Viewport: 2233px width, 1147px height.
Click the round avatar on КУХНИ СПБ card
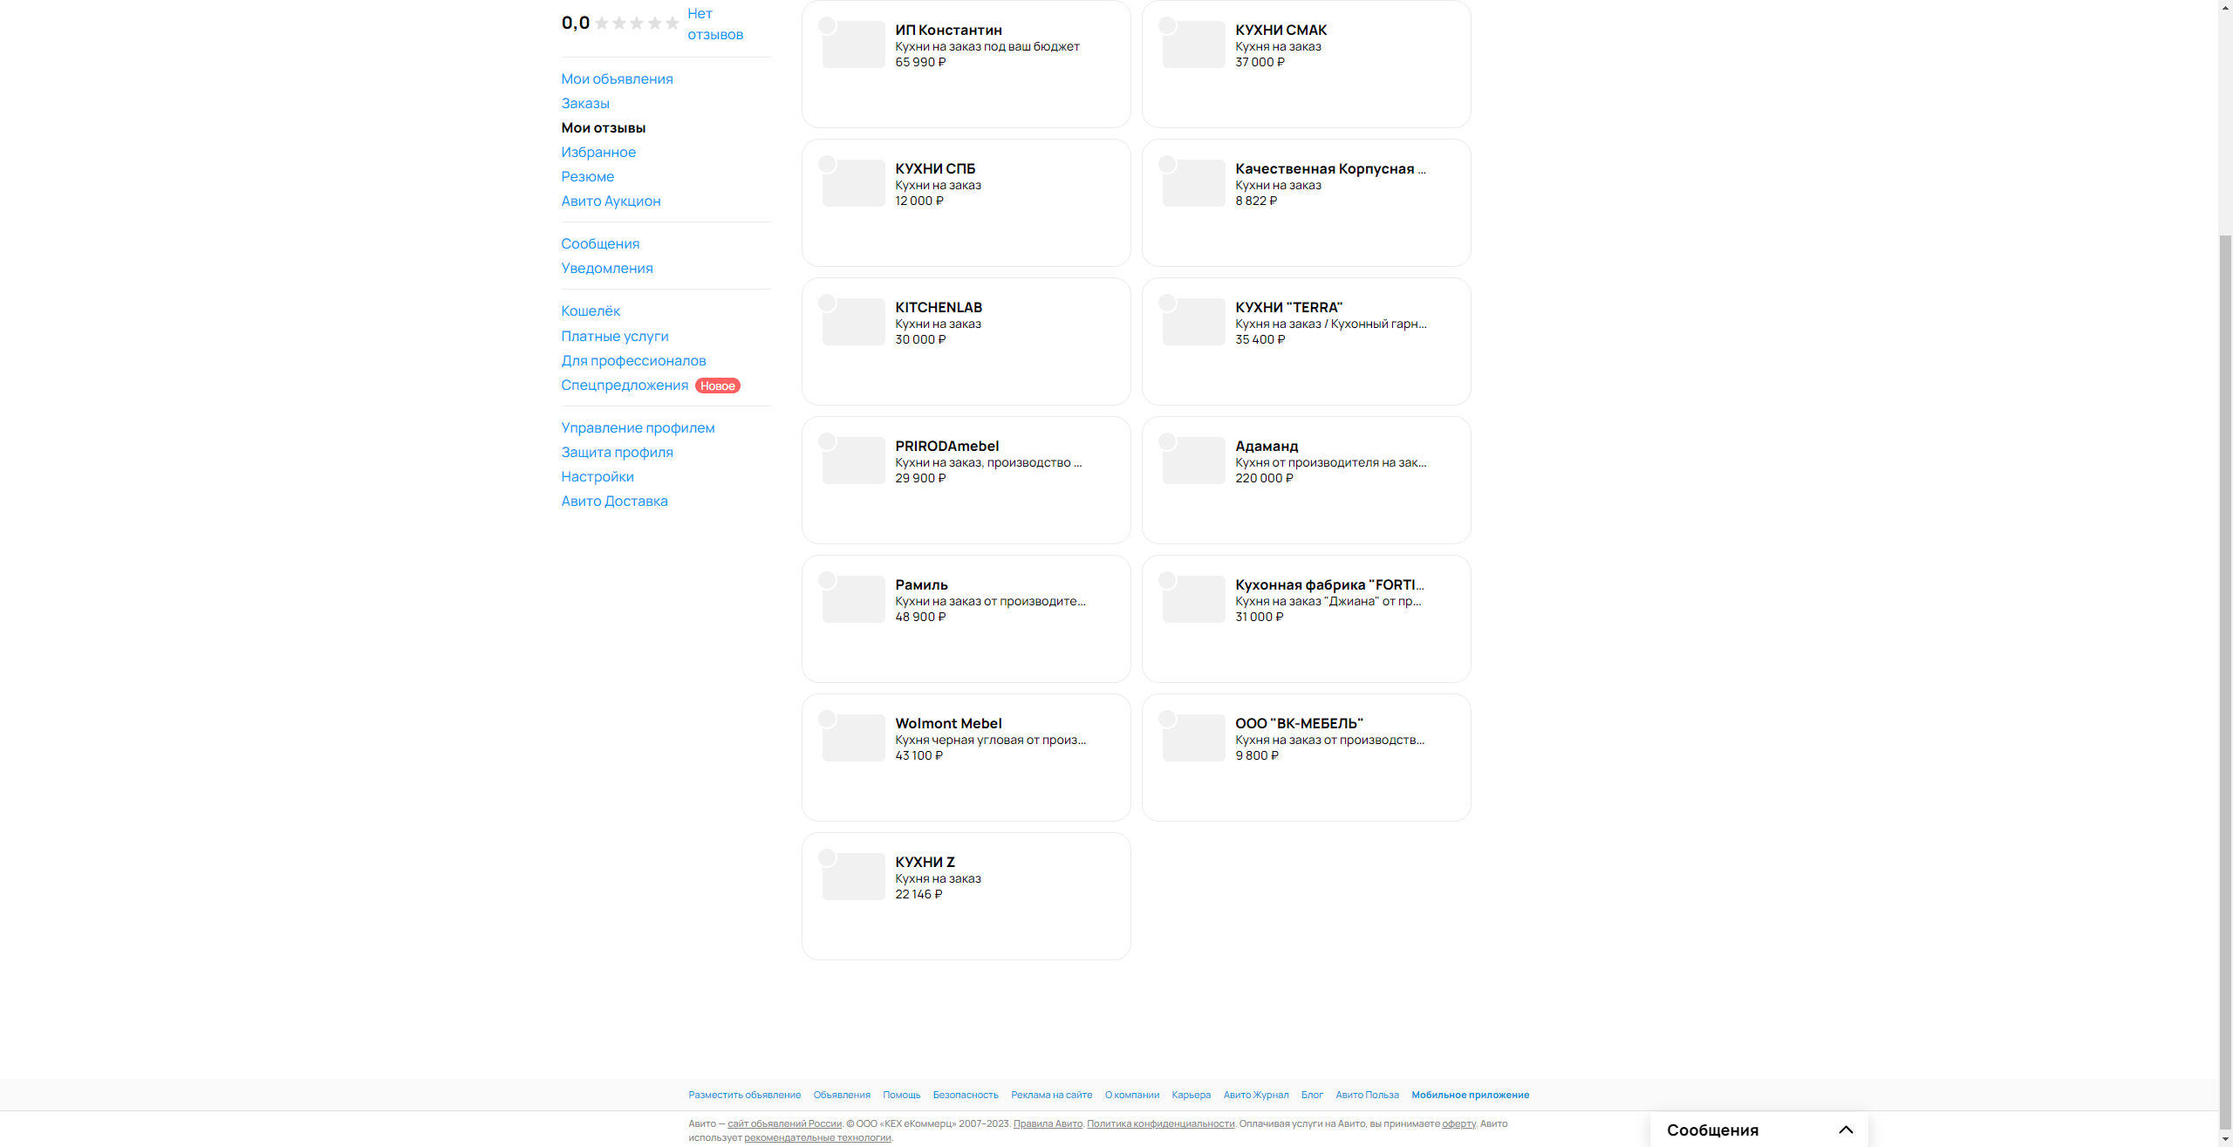(x=827, y=164)
